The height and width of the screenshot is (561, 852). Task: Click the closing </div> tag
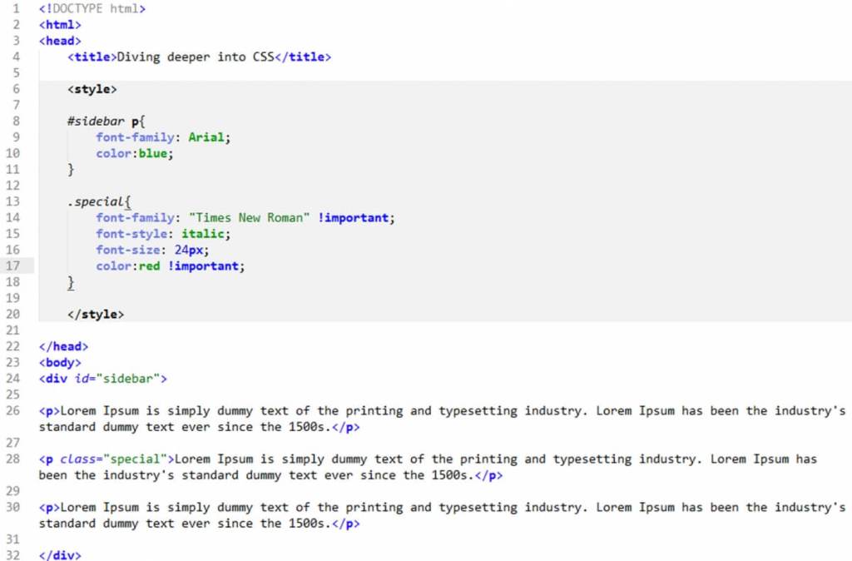point(60,555)
